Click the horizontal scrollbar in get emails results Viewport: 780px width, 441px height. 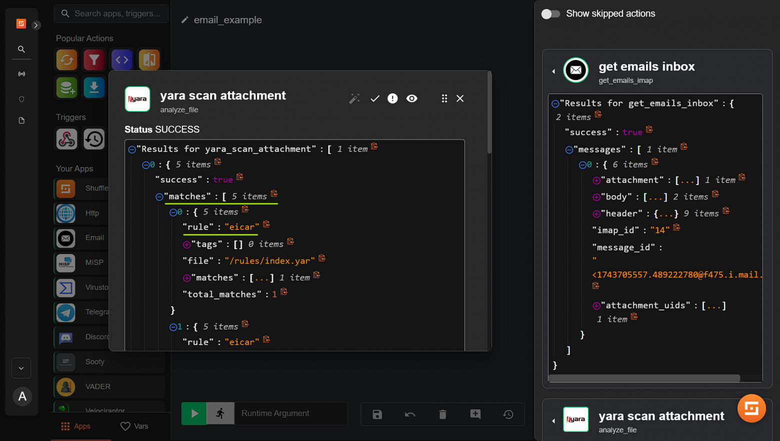pyautogui.click(x=644, y=378)
